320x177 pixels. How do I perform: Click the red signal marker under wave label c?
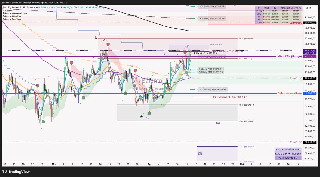185,53
